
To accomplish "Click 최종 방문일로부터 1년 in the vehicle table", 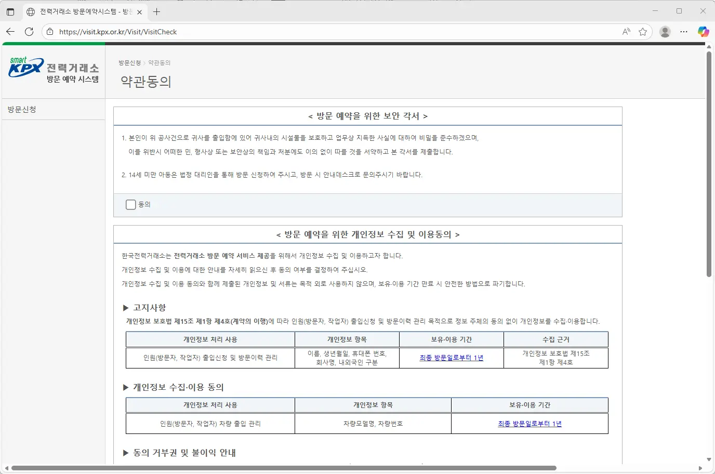I will [529, 424].
